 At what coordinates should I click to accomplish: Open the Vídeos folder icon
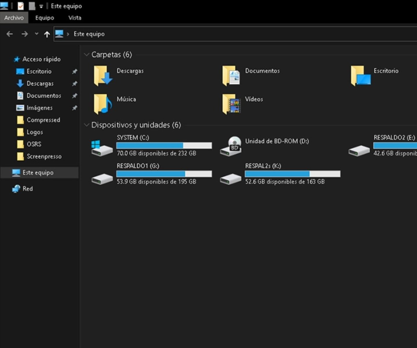click(231, 104)
